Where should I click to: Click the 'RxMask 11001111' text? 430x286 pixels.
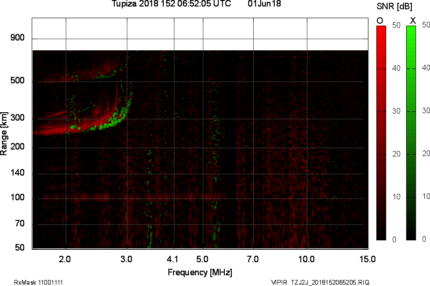click(x=38, y=282)
